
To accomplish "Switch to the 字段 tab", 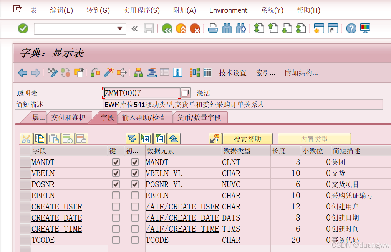I will tap(108, 117).
